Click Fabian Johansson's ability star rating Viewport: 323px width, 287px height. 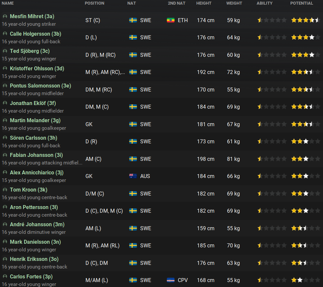pos(272,159)
